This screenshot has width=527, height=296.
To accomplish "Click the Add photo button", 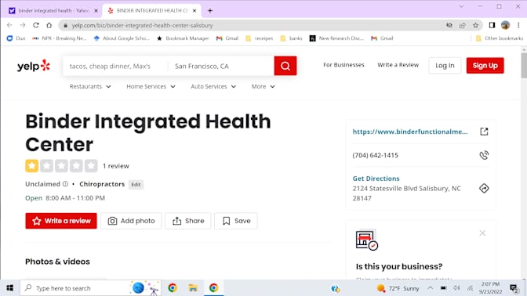I will [131, 221].
